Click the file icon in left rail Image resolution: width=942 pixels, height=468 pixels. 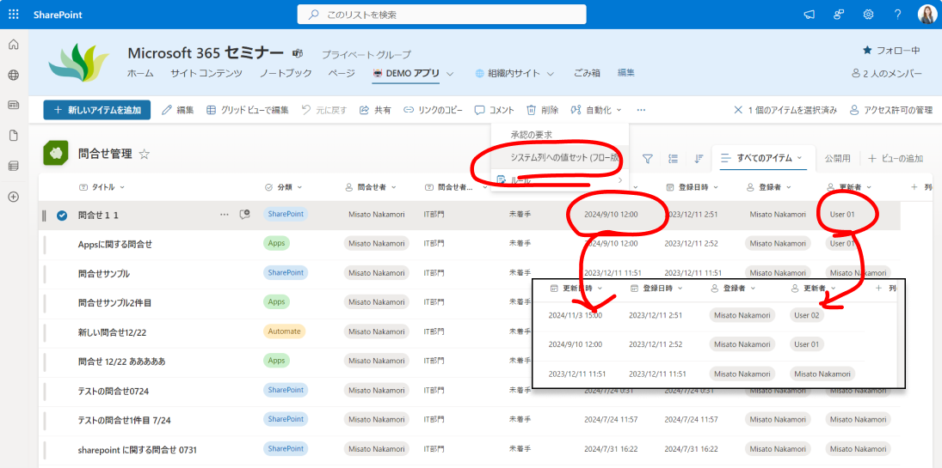13,136
